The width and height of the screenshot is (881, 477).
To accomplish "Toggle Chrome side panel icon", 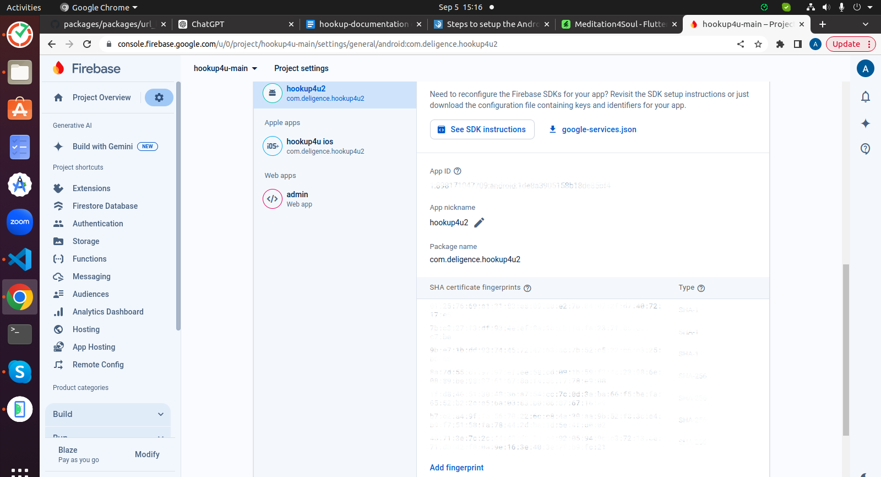I will pyautogui.click(x=798, y=44).
